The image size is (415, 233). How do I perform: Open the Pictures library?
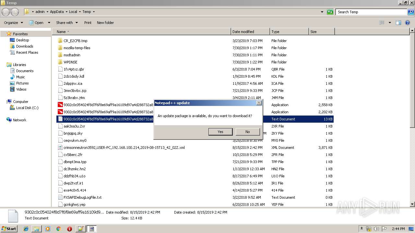pyautogui.click(x=22, y=83)
